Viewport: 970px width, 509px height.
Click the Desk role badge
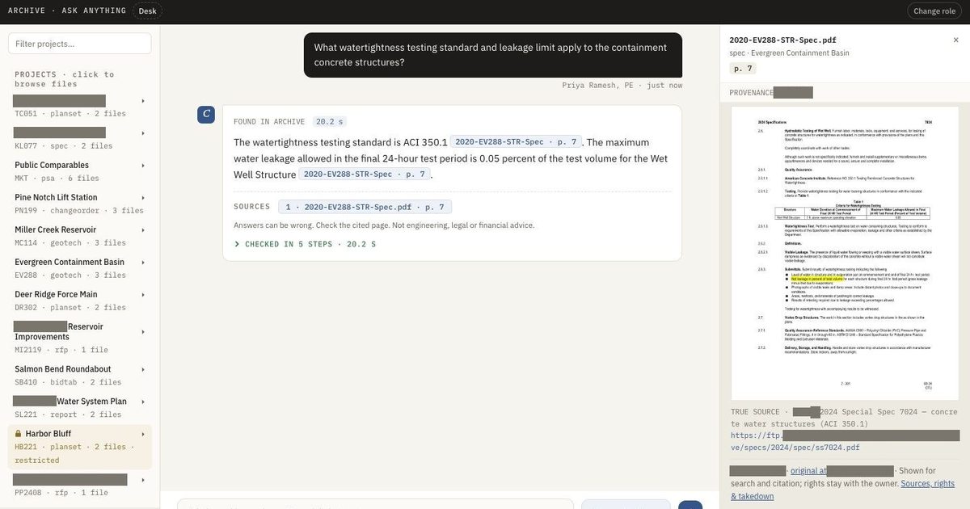coord(147,11)
